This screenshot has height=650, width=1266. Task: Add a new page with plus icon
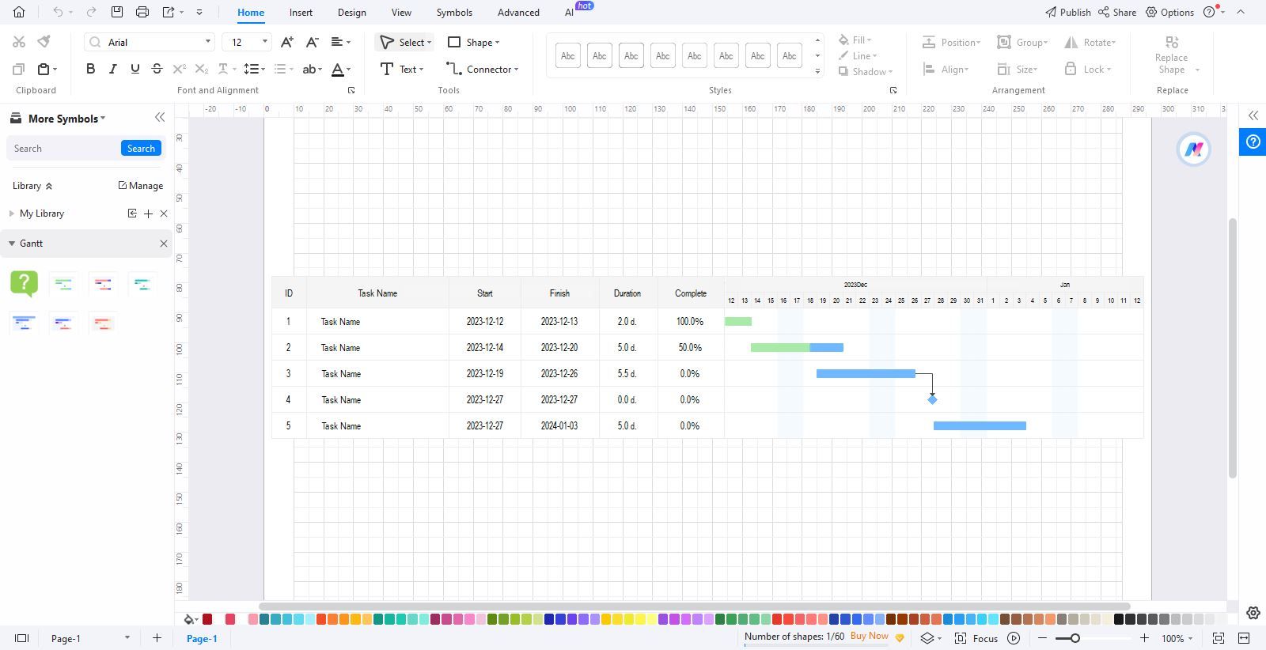coord(157,638)
